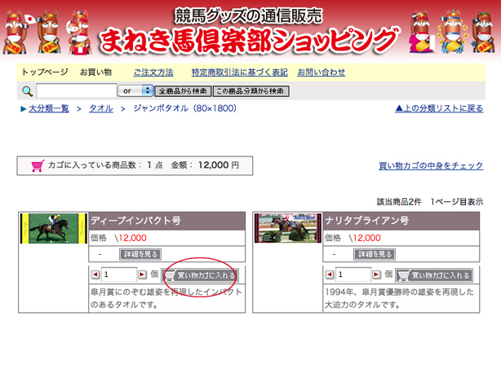Click the pink shopping cart icon
Screen dimensions: 501x369
(38, 166)
